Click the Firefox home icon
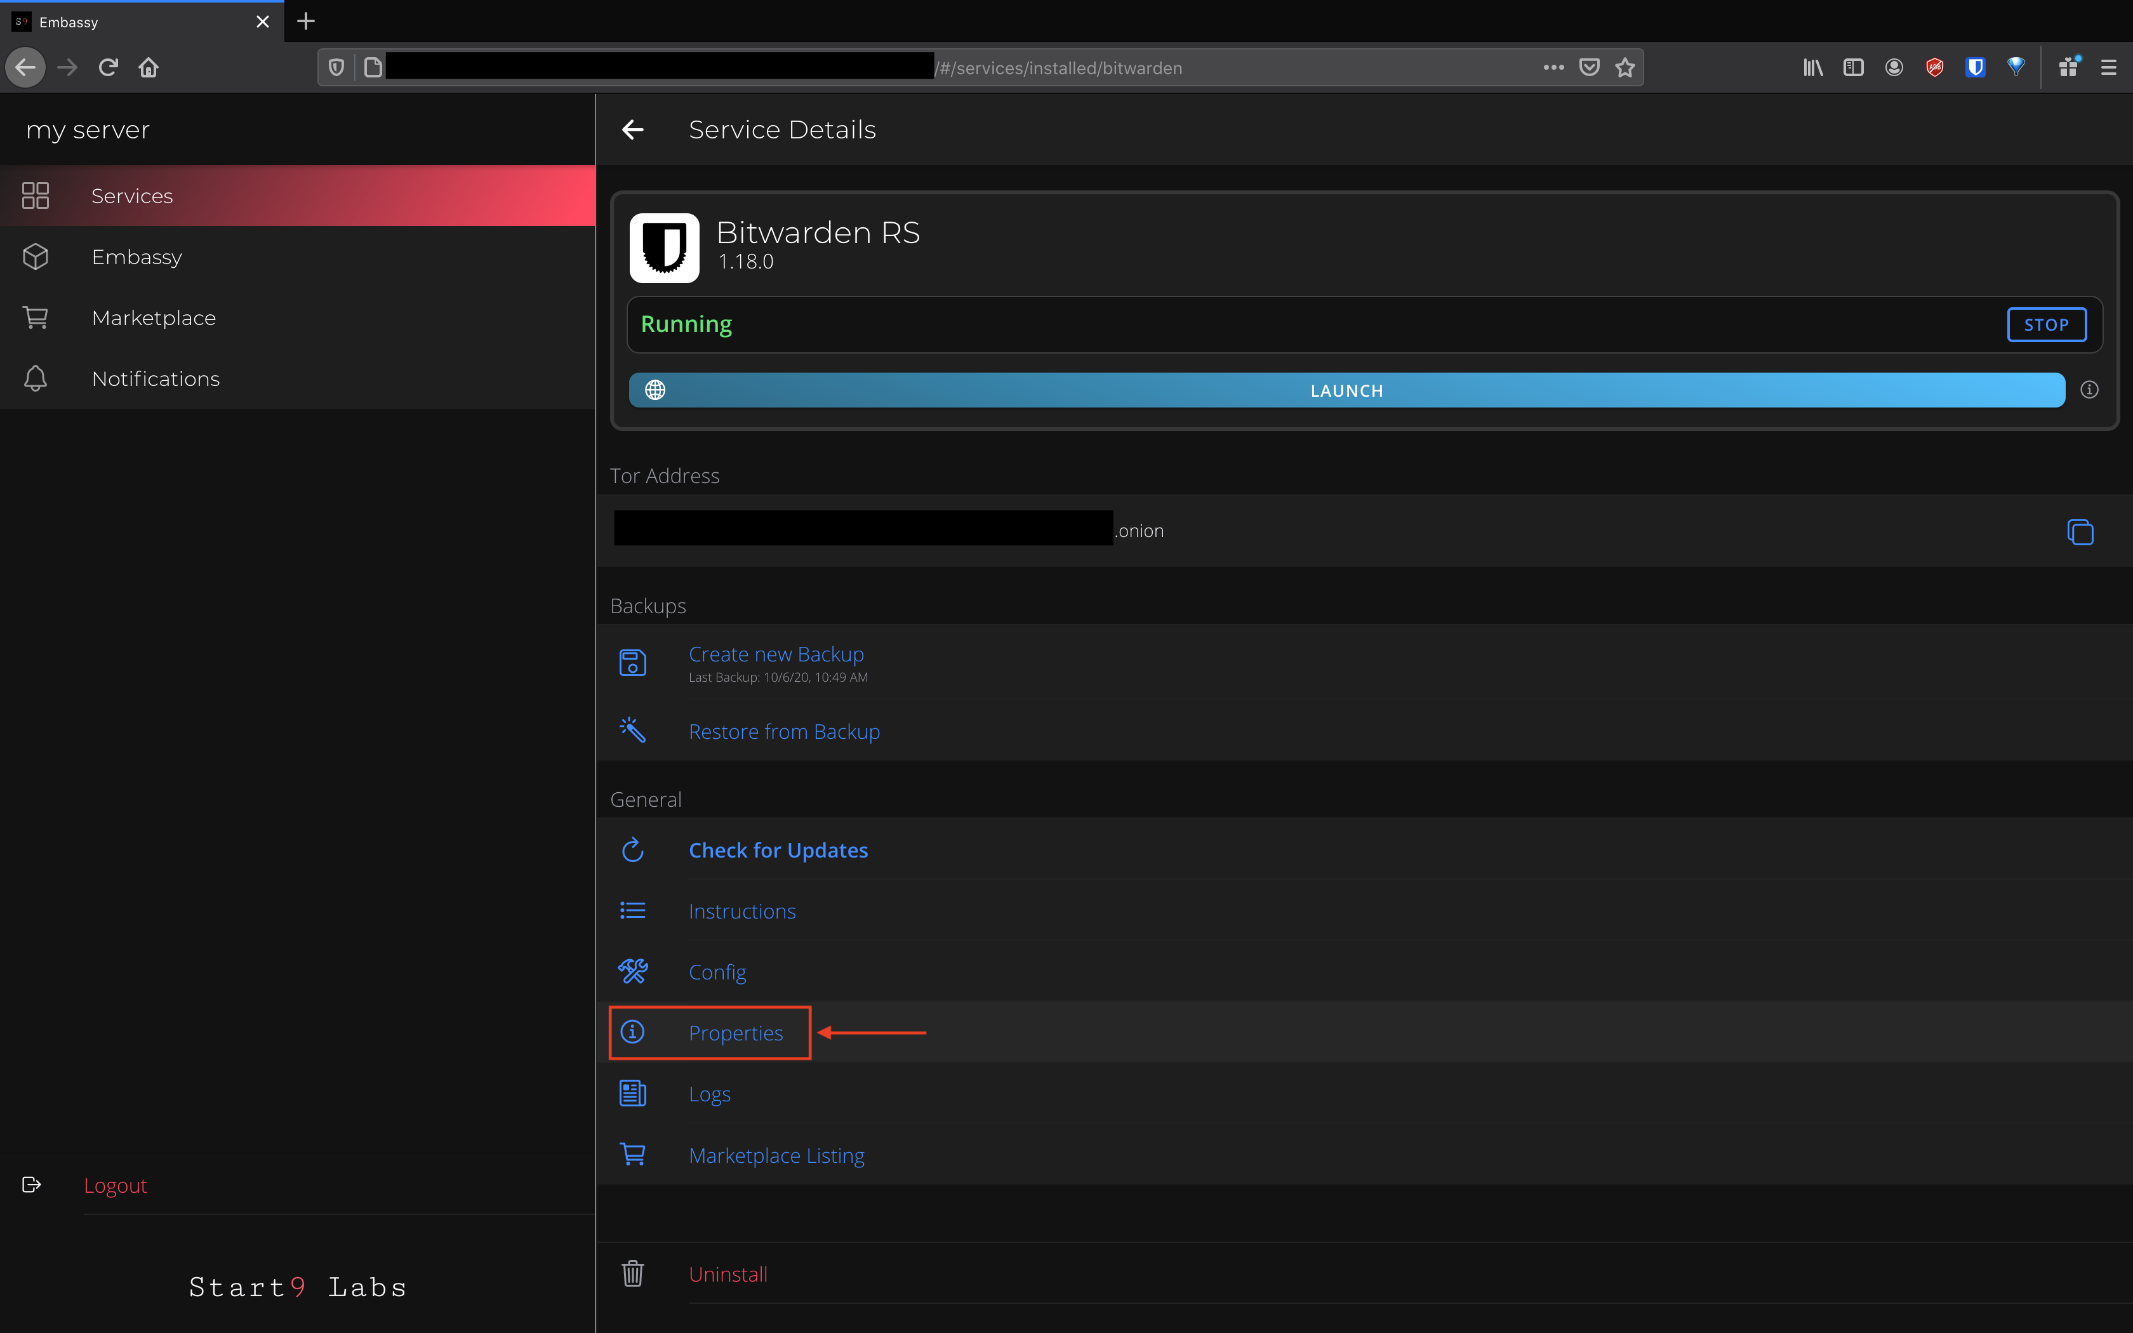This screenshot has height=1333, width=2133. 148,67
